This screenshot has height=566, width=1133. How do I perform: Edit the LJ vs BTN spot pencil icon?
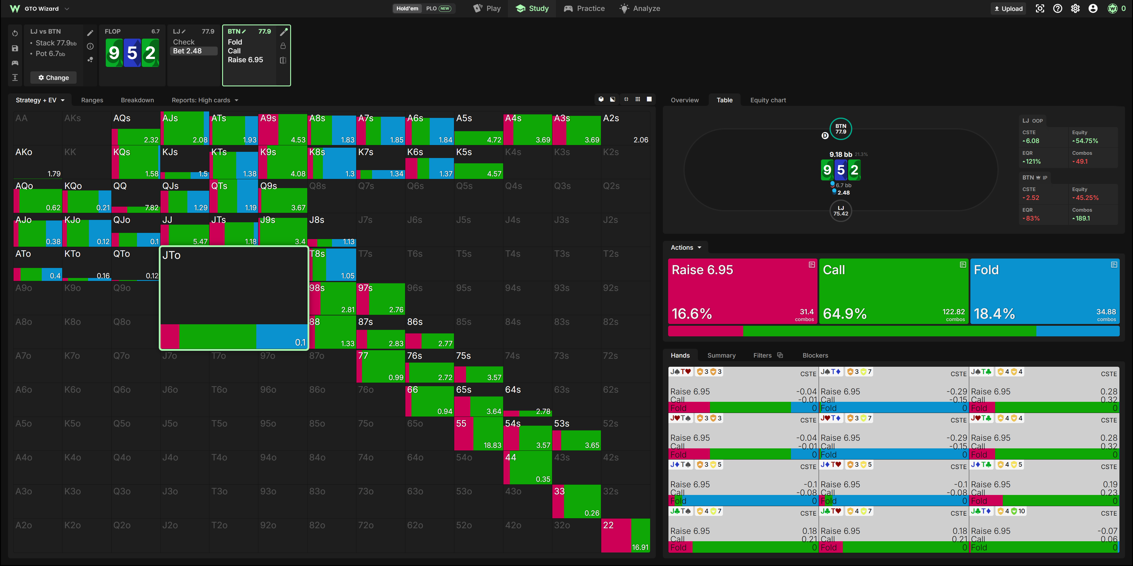tap(90, 33)
